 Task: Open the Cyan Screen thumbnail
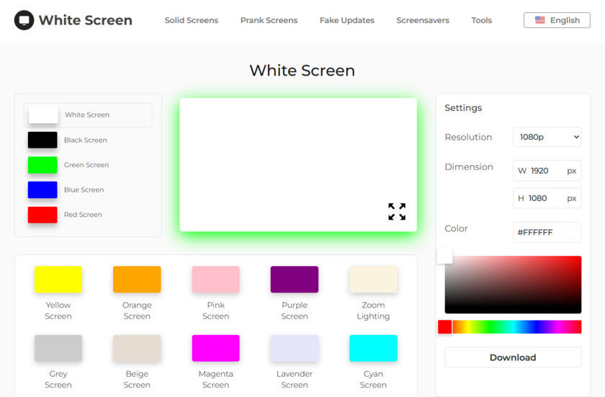click(x=373, y=348)
